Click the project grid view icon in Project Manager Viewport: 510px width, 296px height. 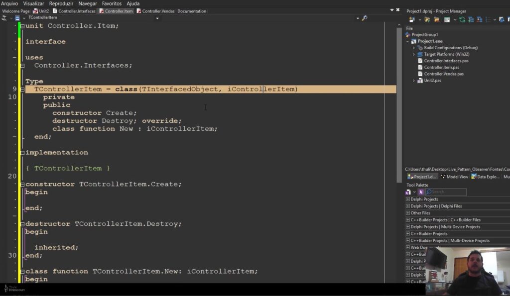point(447,19)
